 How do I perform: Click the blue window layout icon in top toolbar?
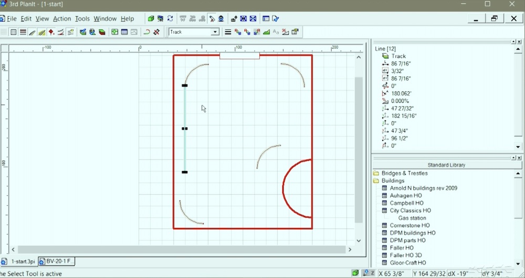(x=266, y=19)
